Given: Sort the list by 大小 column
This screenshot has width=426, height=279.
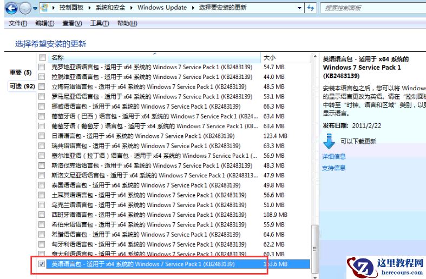Looking at the screenshot, I should (285, 57).
